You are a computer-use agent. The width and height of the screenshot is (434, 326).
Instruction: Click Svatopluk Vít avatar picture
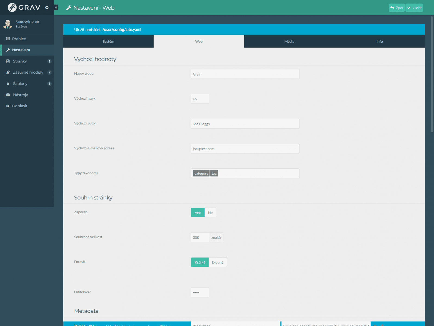(8, 24)
